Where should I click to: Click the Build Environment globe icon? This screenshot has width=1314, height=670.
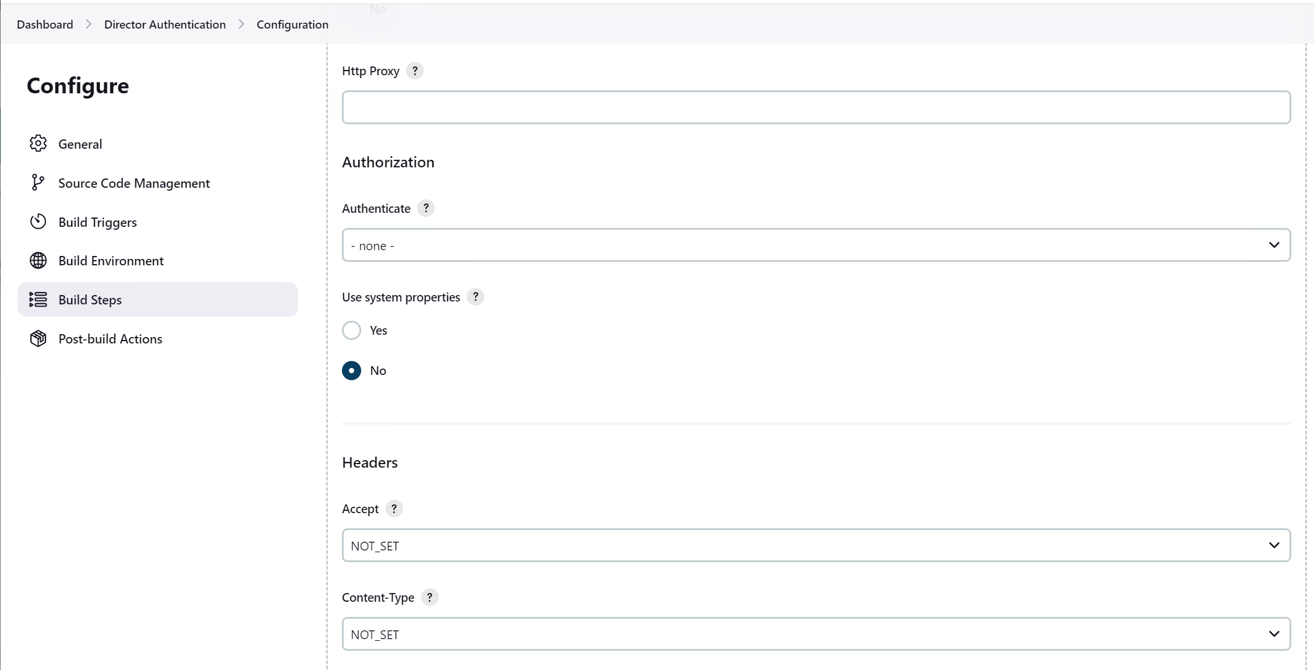click(x=38, y=261)
